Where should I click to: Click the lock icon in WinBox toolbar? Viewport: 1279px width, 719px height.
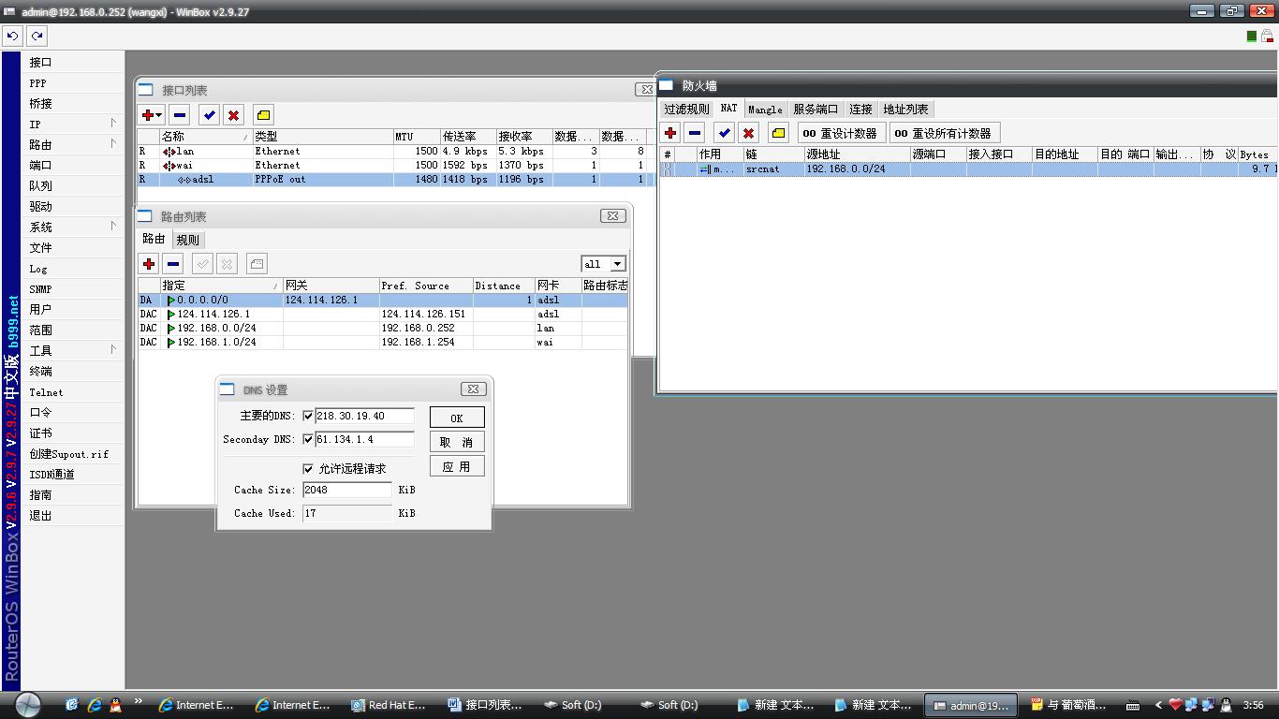[1268, 36]
